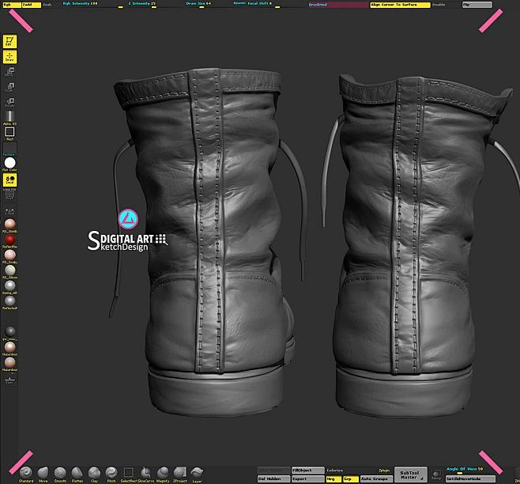Choose the Smooth brush
This screenshot has width=520, height=484.
pyautogui.click(x=60, y=472)
